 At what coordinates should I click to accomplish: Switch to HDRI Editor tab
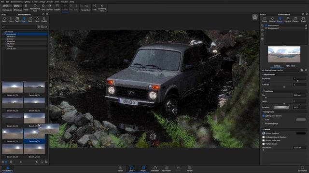click(291, 66)
